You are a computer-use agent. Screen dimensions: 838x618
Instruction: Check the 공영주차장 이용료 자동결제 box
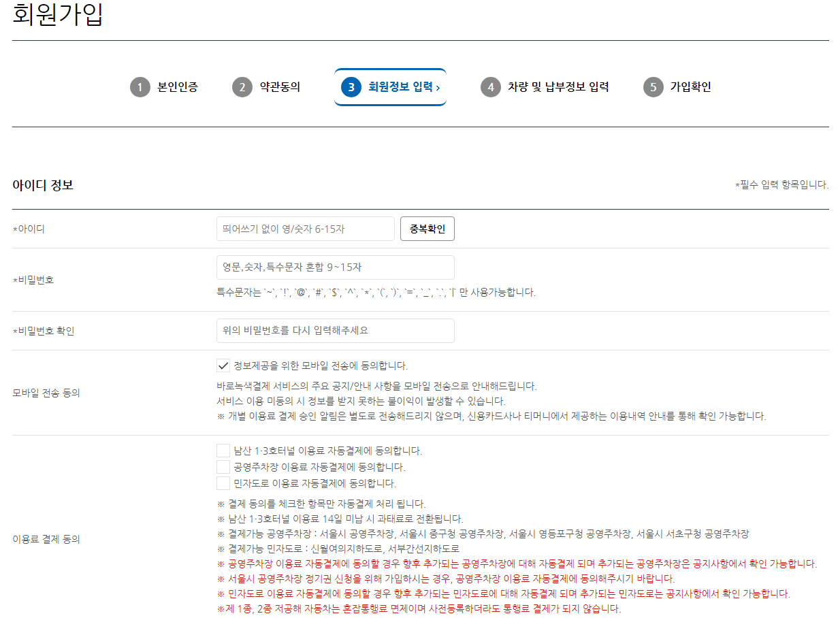click(x=222, y=468)
